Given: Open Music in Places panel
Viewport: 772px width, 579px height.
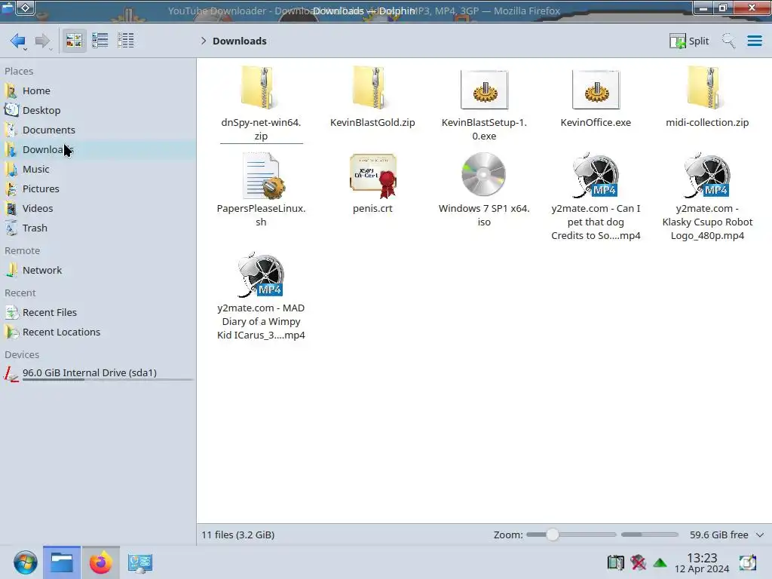Looking at the screenshot, I should (x=99, y=170).
